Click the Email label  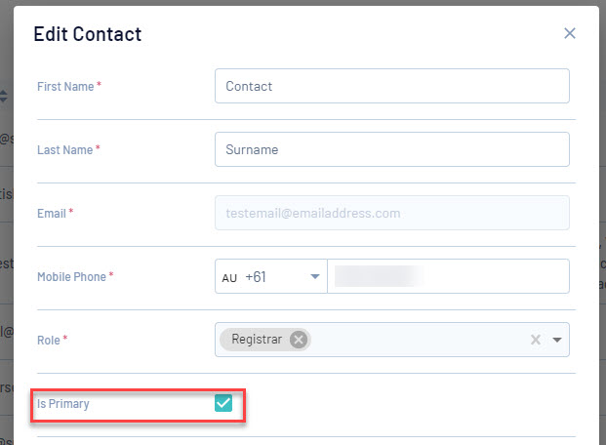pyautogui.click(x=52, y=214)
